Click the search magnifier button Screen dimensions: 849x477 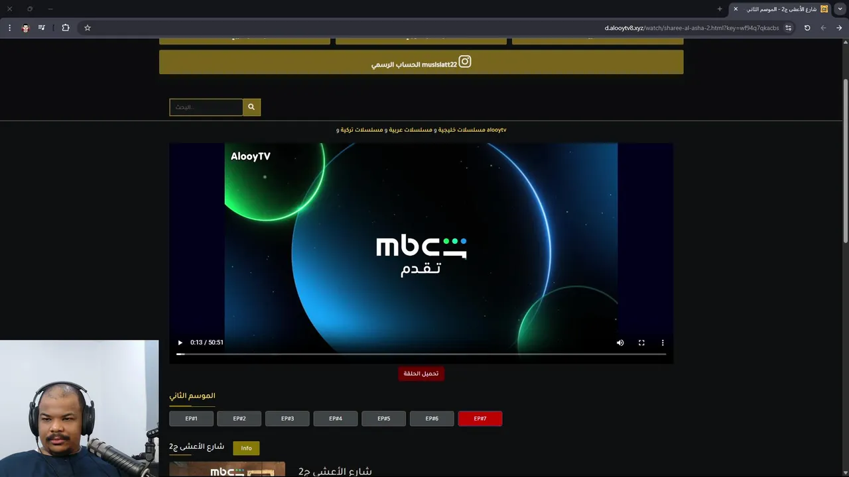(x=251, y=107)
